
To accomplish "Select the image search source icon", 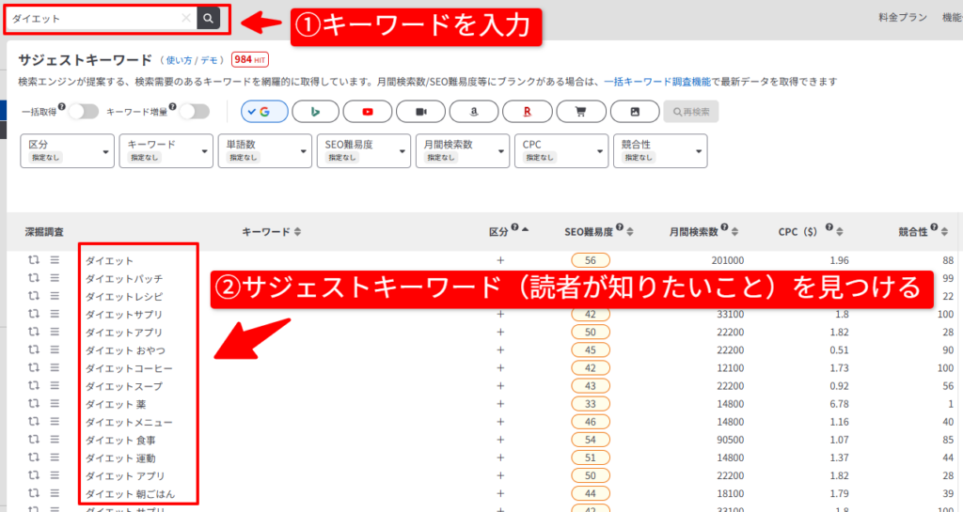I will 634,112.
